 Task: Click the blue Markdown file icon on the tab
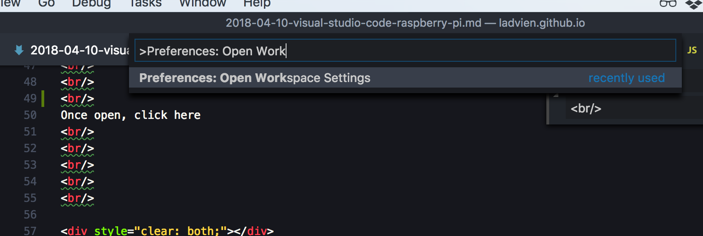[19, 50]
